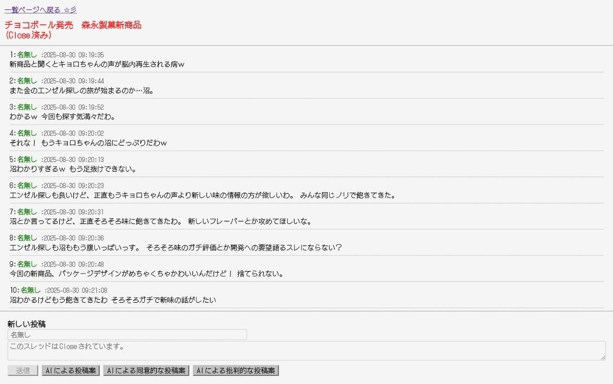Click post 10 text 沼わかるけどもう飽きてきたわ
The image size is (613, 384).
click(113, 300)
